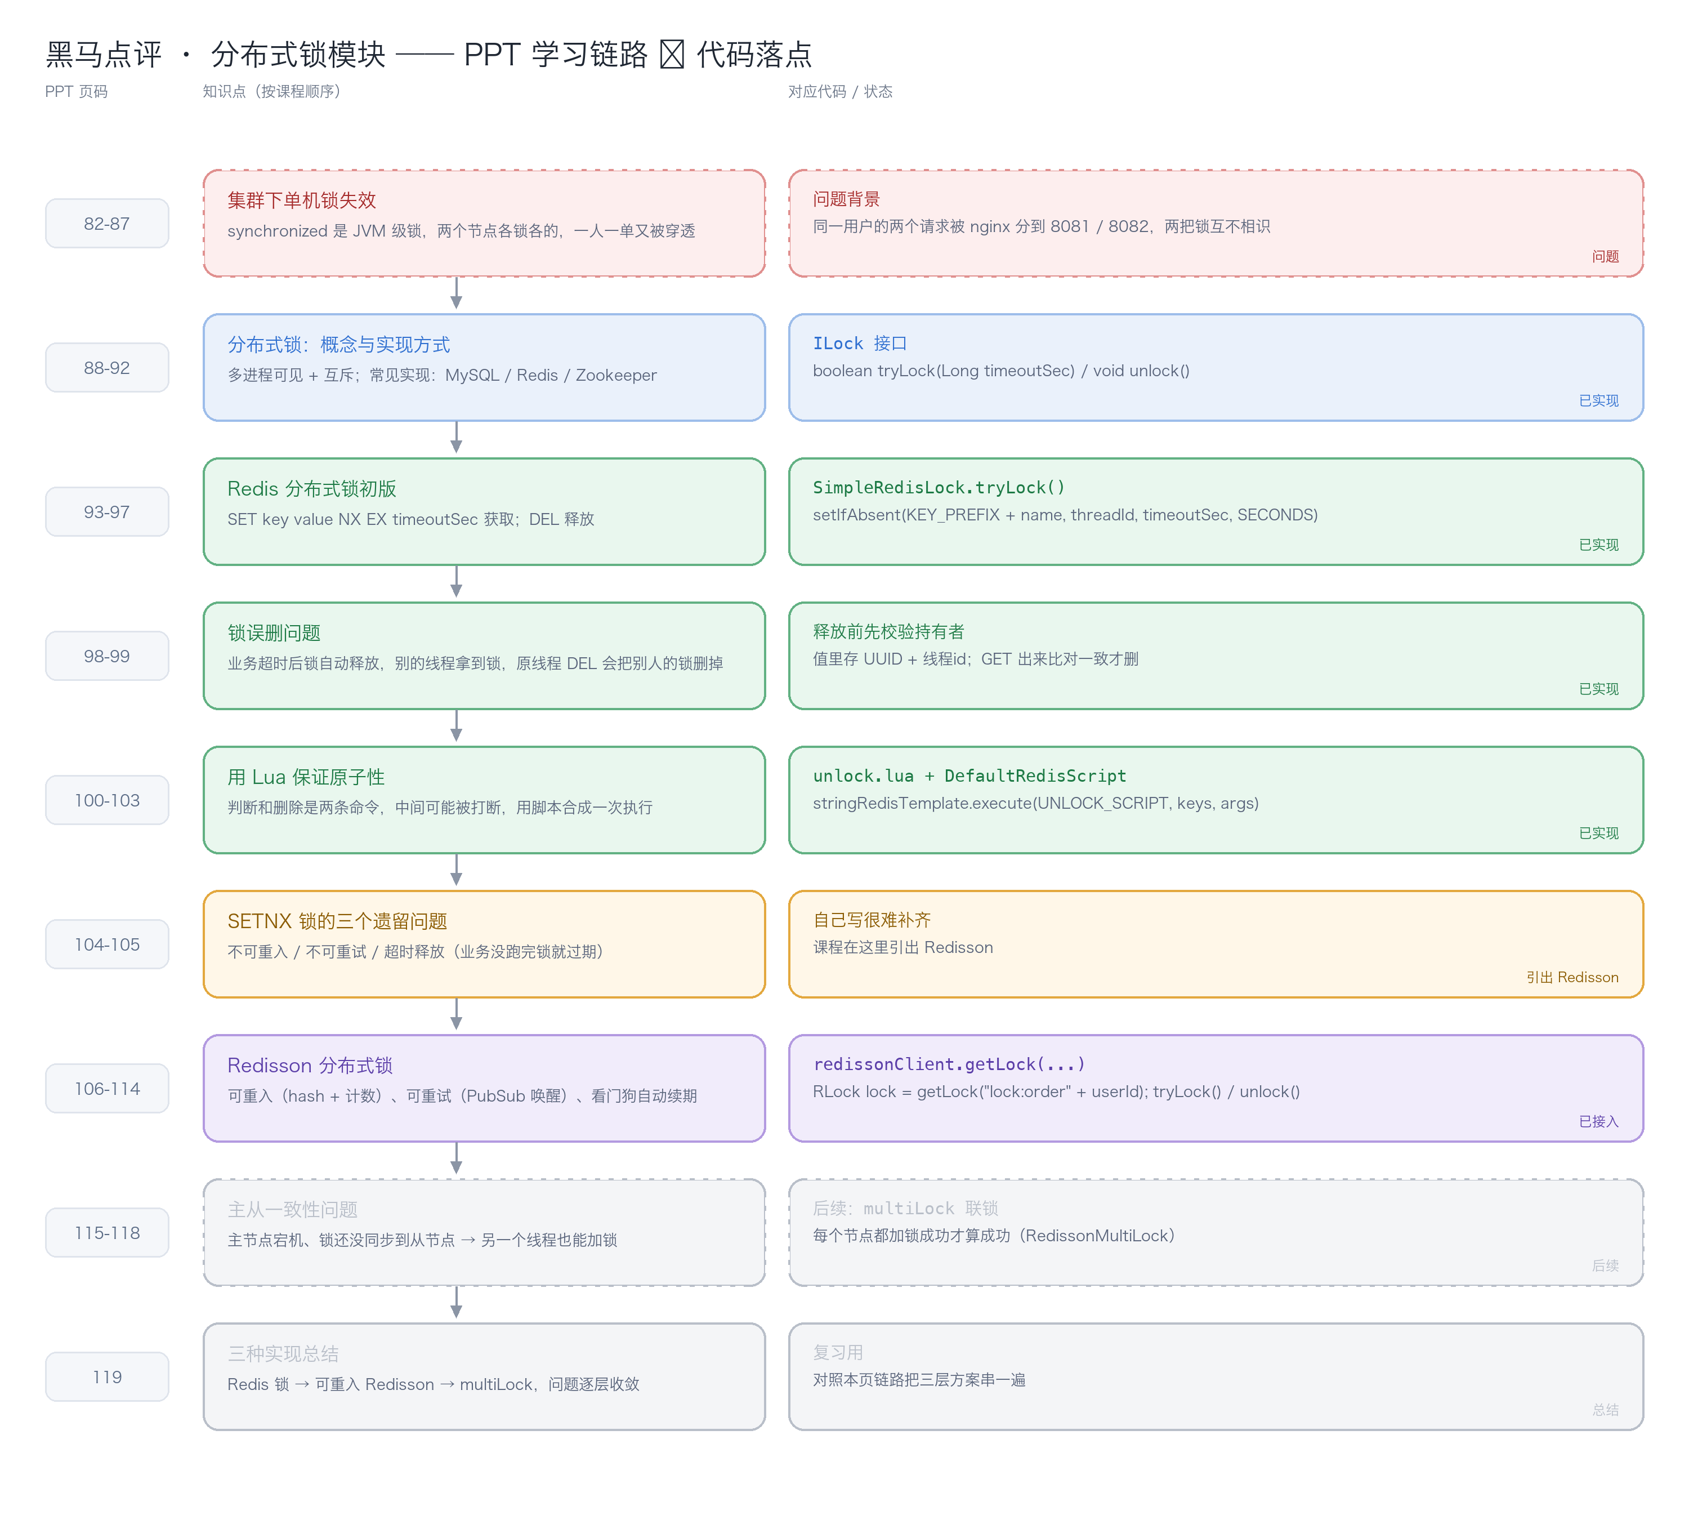Screen dimensions: 1689x1515
Task: Click the 释放前先校验持有者 card
Action: pos(1216,655)
